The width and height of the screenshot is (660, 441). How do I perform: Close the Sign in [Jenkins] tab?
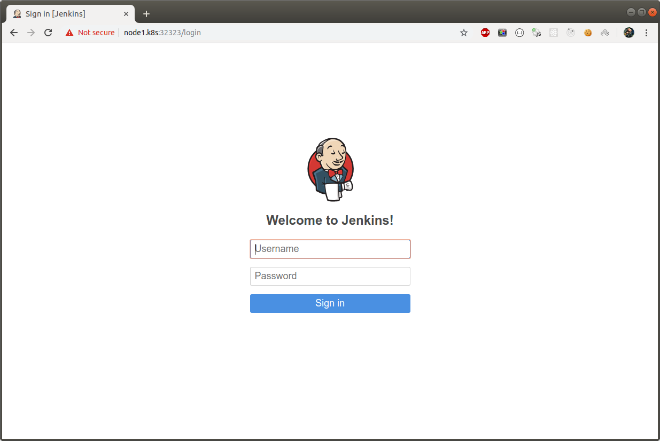[126, 14]
